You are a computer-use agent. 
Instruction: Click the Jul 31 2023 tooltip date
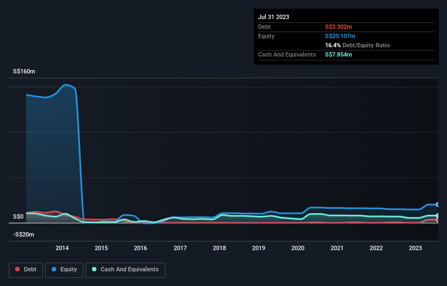273,17
